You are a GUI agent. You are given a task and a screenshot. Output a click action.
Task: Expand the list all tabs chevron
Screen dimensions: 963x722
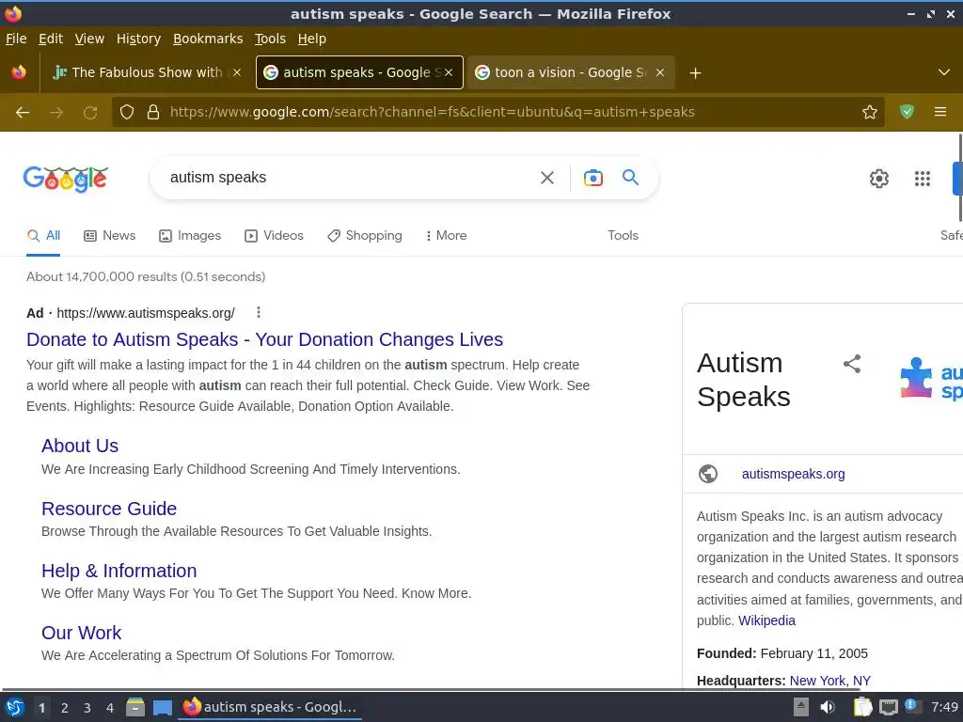pos(944,72)
